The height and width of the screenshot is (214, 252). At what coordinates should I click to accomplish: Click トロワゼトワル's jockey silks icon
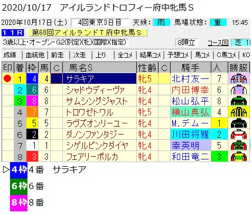239,112
